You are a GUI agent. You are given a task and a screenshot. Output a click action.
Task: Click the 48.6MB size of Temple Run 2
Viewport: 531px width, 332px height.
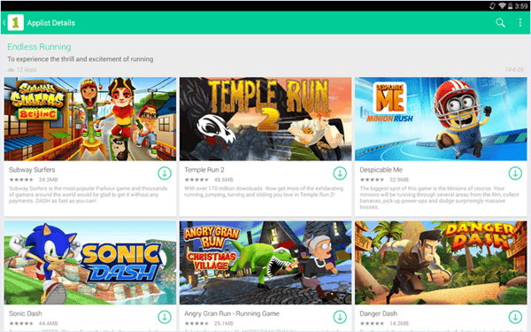[x=224, y=180]
